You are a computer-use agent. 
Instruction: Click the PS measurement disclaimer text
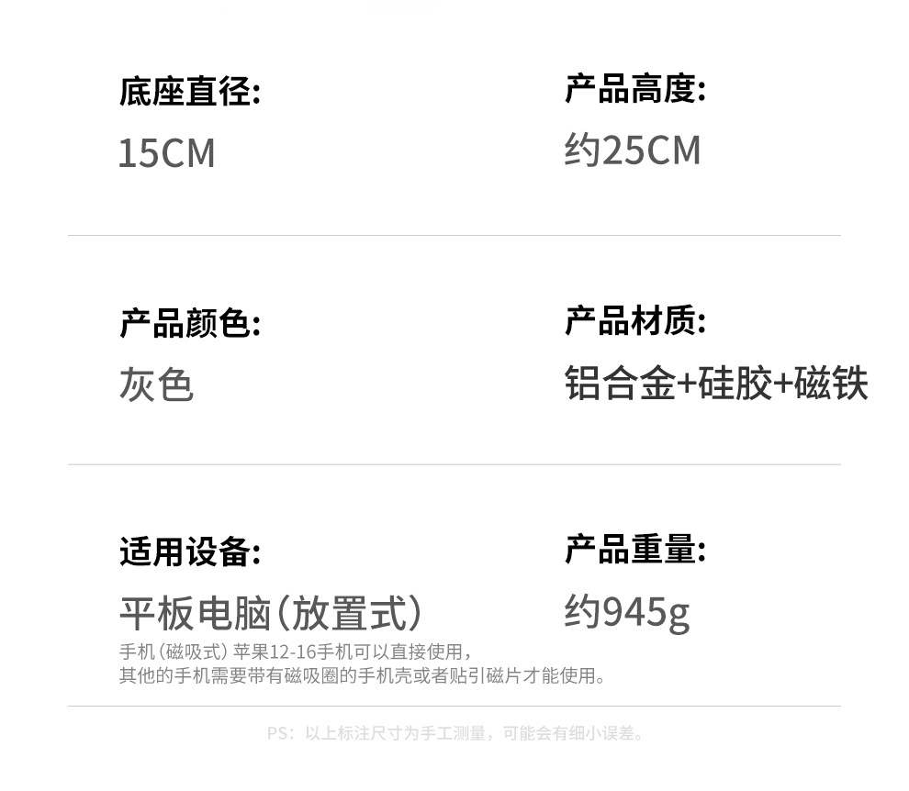pyautogui.click(x=455, y=733)
